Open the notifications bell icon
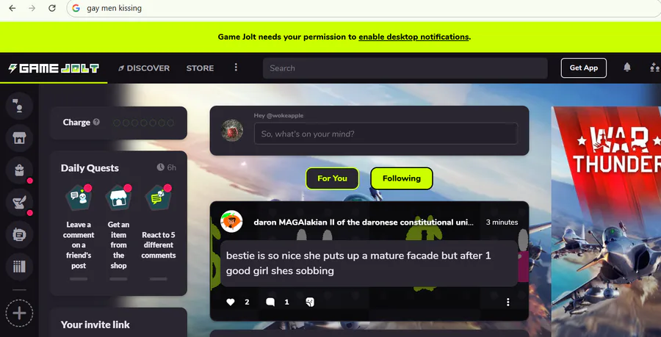661x337 pixels. (x=627, y=68)
